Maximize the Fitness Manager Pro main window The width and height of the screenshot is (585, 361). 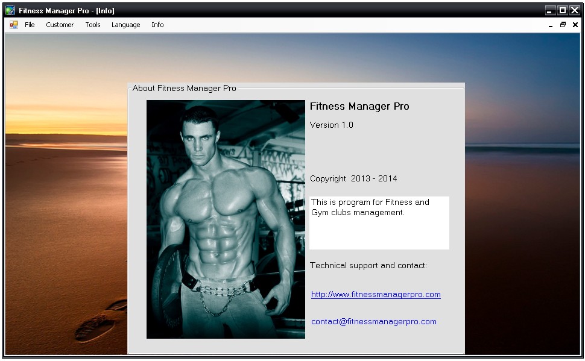(x=562, y=10)
